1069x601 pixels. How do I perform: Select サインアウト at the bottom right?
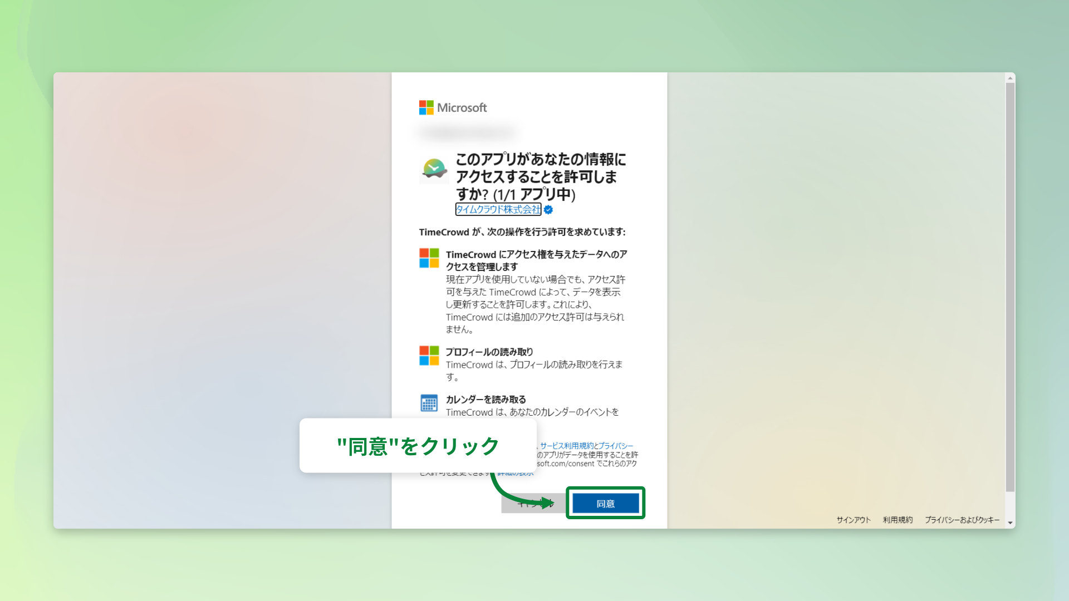[853, 520]
